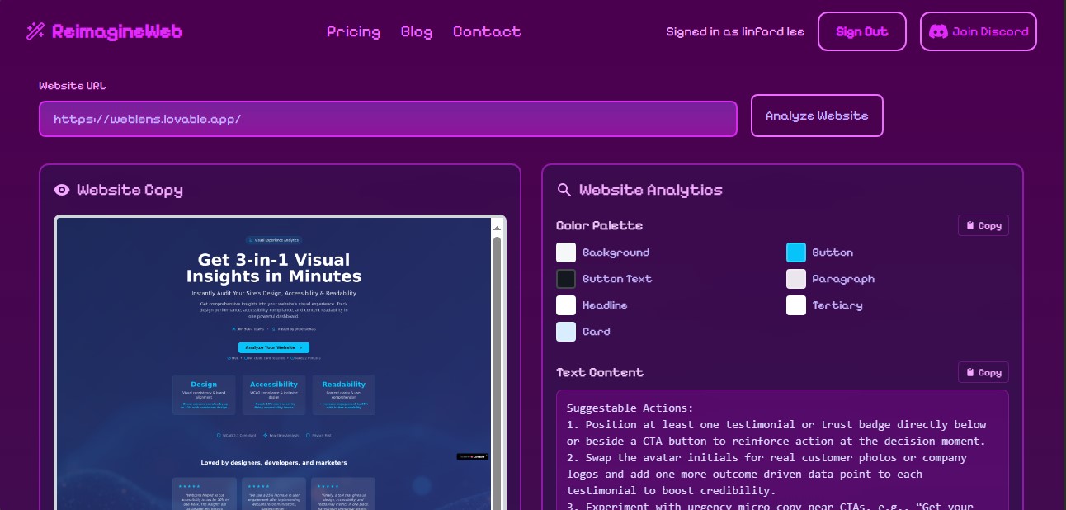Select the Headline color swatch

pos(566,305)
